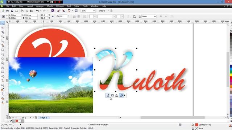This screenshot has width=232, height=130.
Task: Select the Freehand tool in toolbox
Action: [x=3, y=41]
